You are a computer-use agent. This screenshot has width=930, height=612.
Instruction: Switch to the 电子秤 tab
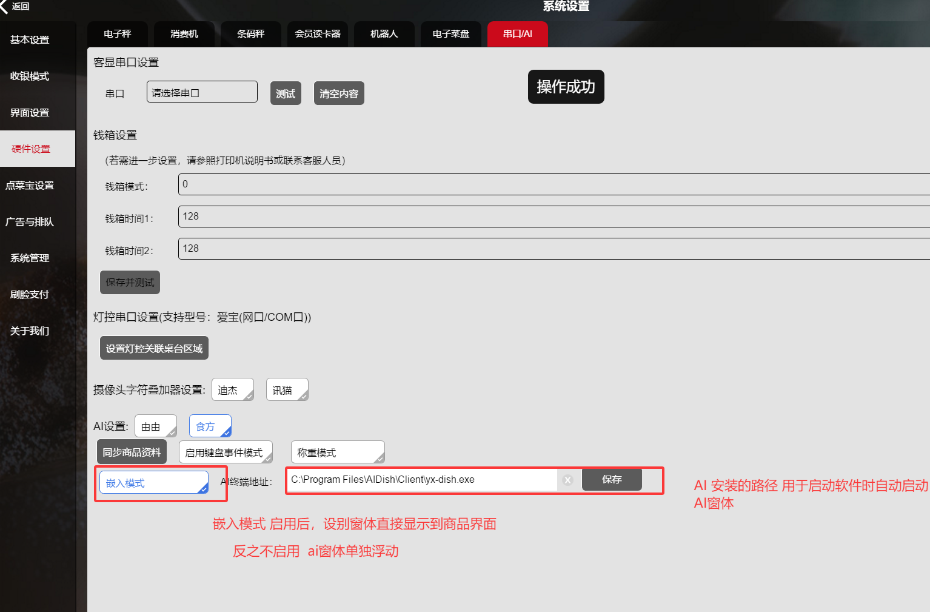118,34
